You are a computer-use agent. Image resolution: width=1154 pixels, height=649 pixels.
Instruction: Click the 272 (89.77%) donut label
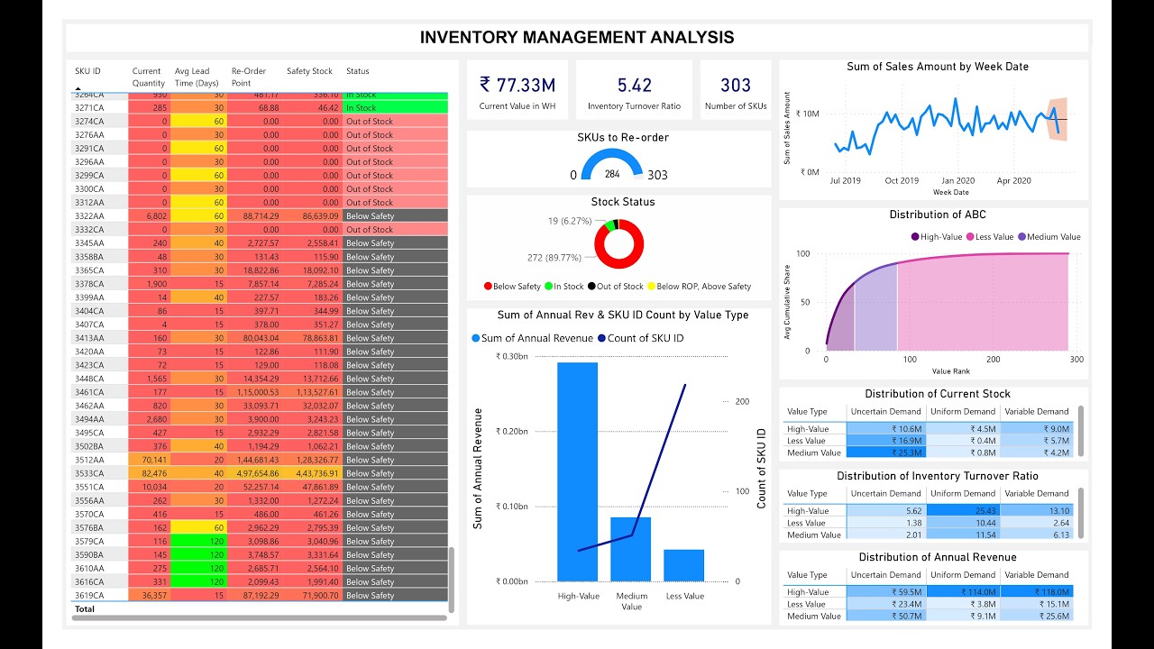(555, 258)
